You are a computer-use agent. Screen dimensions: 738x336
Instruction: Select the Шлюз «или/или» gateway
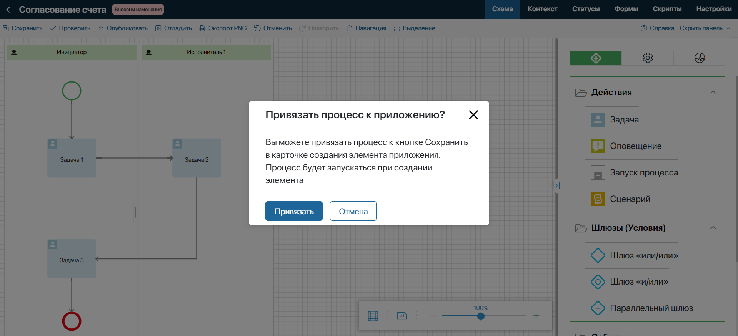634,255
